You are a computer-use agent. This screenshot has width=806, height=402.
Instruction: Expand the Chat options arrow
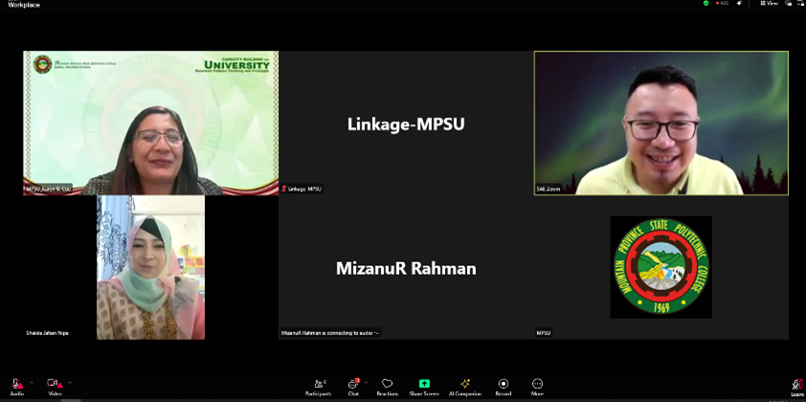tap(366, 382)
